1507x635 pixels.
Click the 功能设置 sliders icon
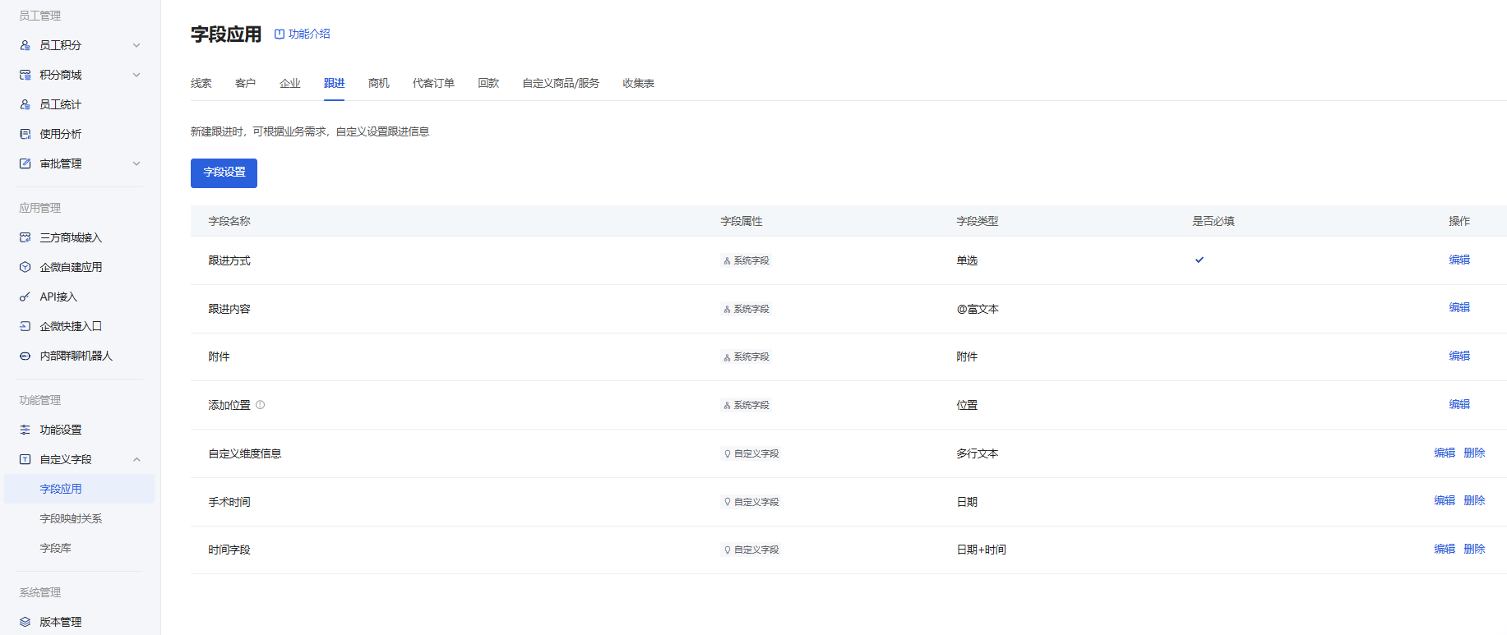point(25,430)
